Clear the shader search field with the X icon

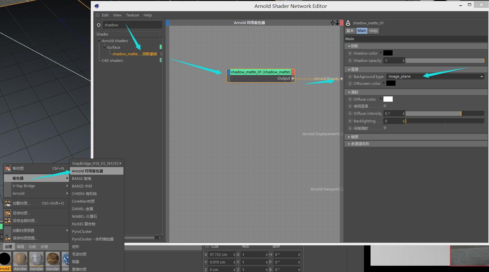click(99, 25)
